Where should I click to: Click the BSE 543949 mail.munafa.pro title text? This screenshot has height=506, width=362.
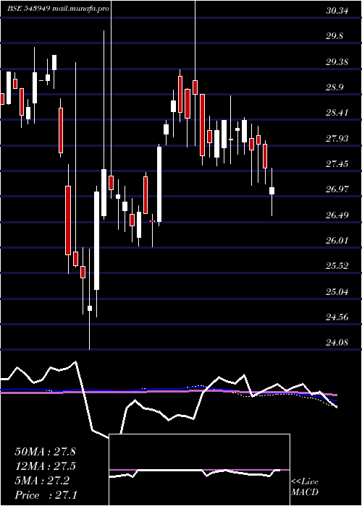click(57, 9)
